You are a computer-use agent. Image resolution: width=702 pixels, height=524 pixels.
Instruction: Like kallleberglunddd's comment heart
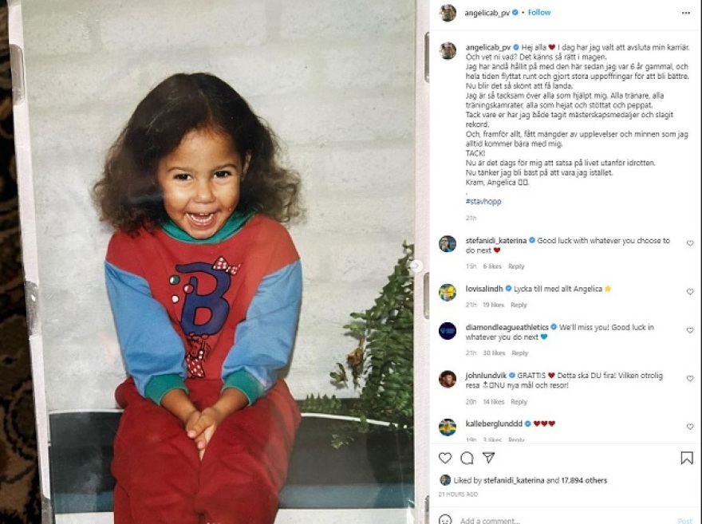690,427
